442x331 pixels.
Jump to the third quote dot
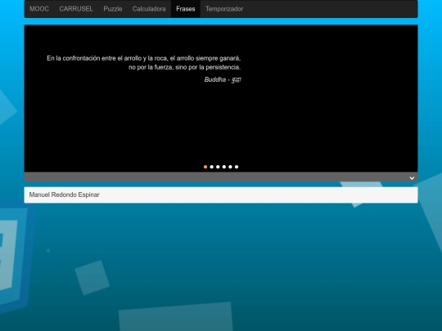[x=218, y=167]
